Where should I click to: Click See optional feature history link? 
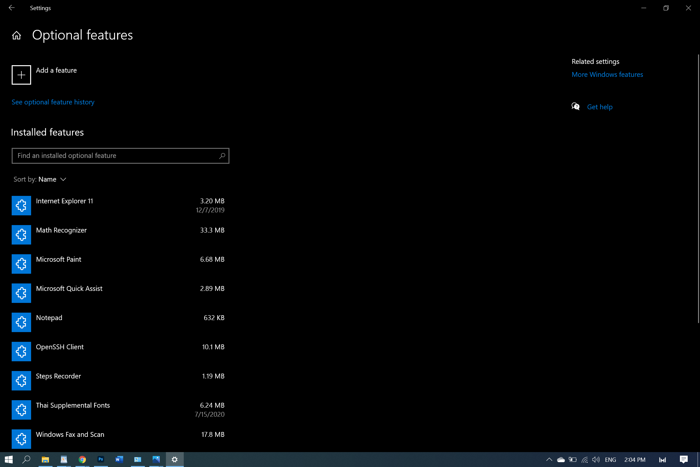tap(53, 102)
